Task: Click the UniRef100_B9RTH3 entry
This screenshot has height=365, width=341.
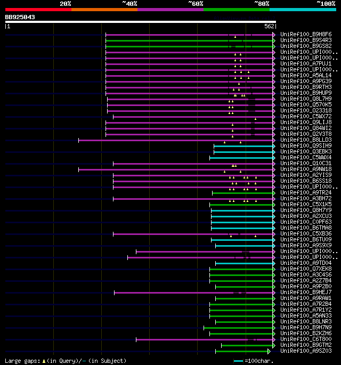Action: tap(306, 87)
